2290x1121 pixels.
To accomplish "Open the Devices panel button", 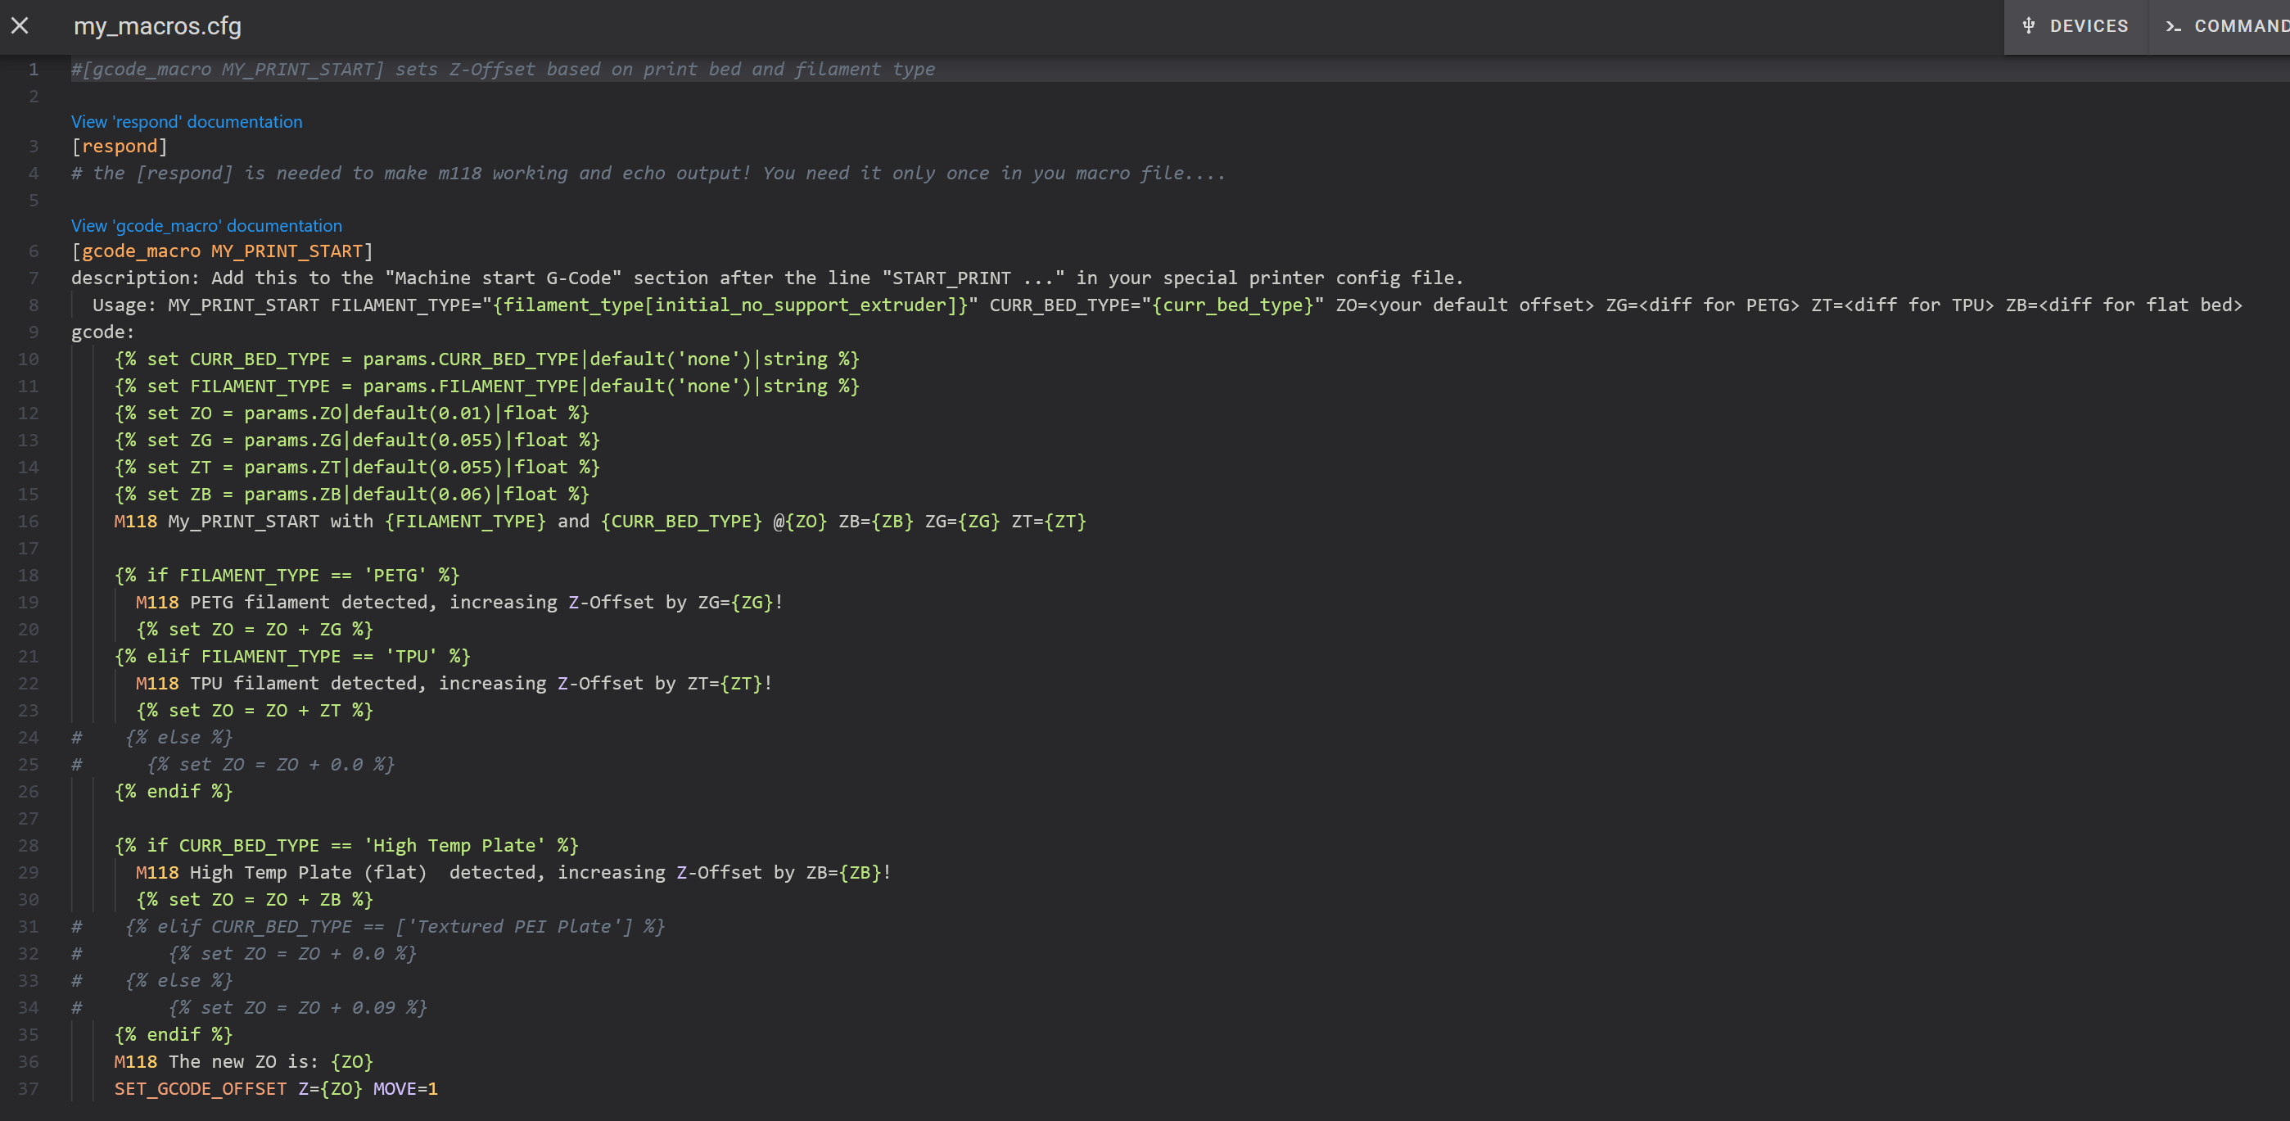I will pos(2075,27).
